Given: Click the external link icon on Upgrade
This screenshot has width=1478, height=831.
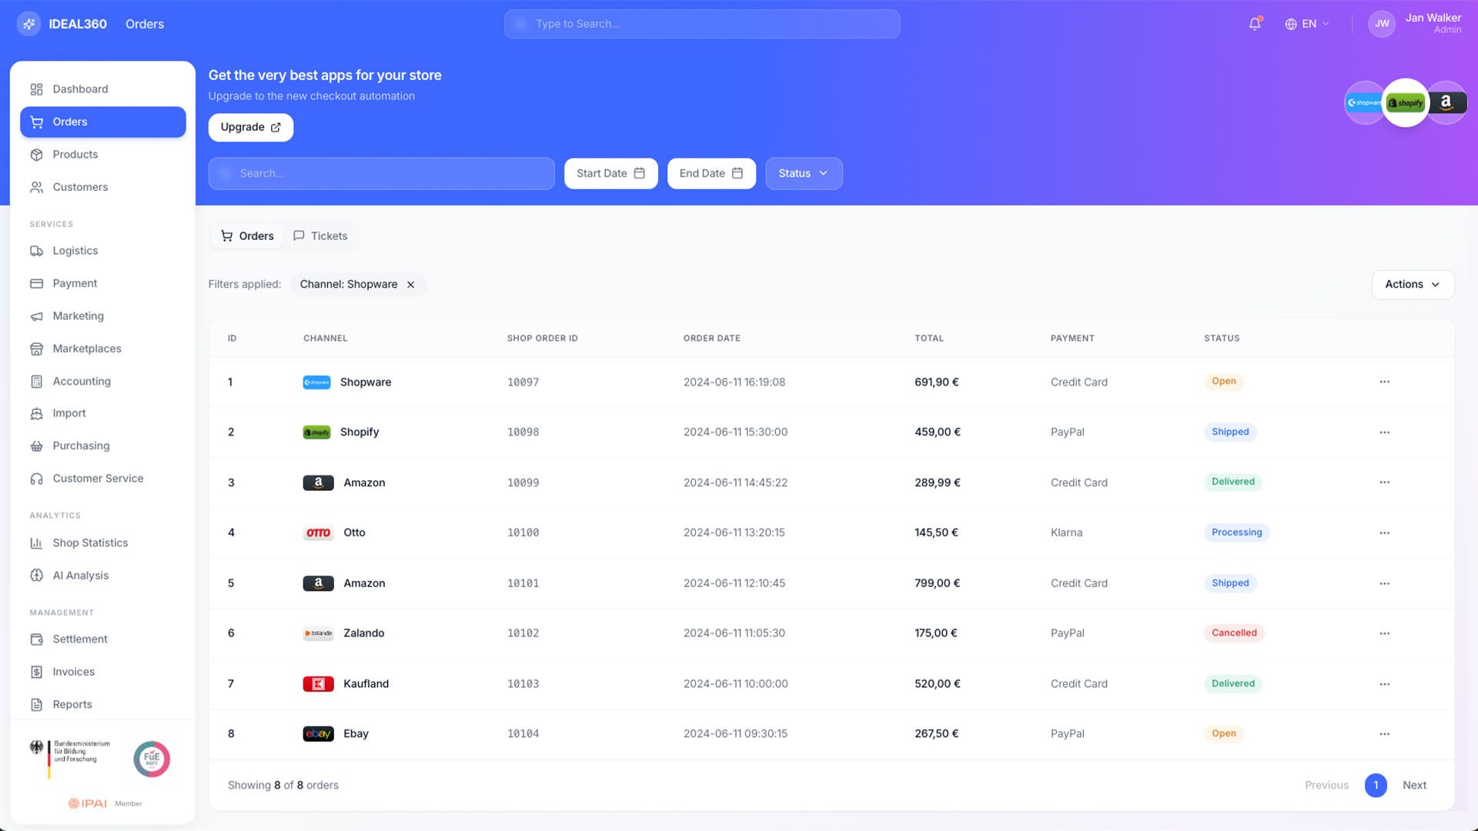Looking at the screenshot, I should click(276, 128).
